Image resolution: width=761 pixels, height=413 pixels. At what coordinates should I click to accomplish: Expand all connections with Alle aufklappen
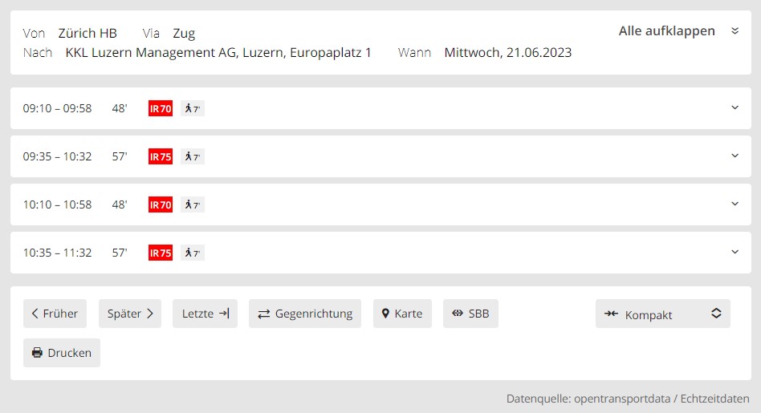point(678,31)
